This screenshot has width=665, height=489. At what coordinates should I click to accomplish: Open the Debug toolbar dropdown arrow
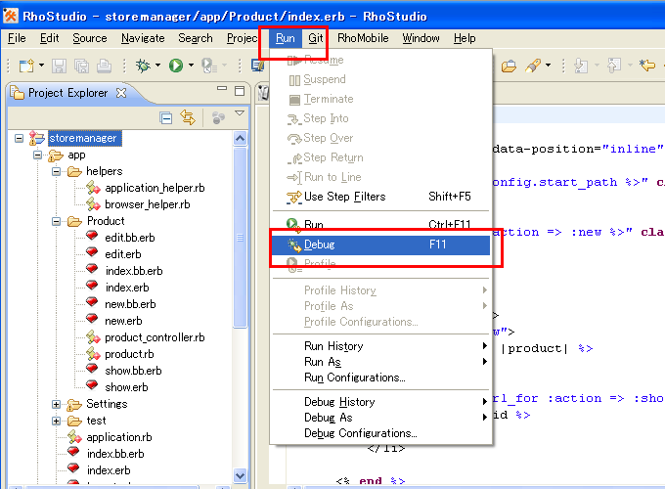(x=157, y=66)
